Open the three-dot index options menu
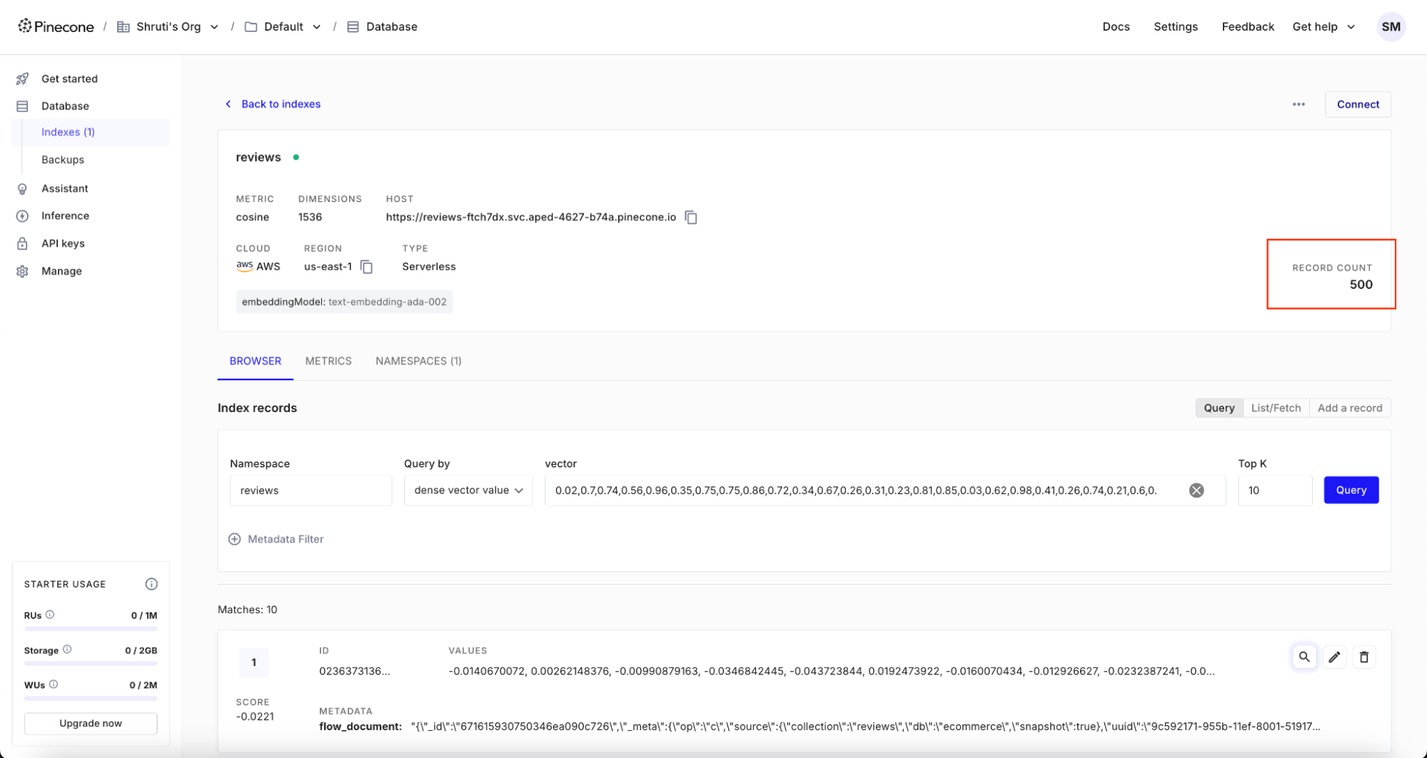Screen dimensions: 1427x758 1299,104
